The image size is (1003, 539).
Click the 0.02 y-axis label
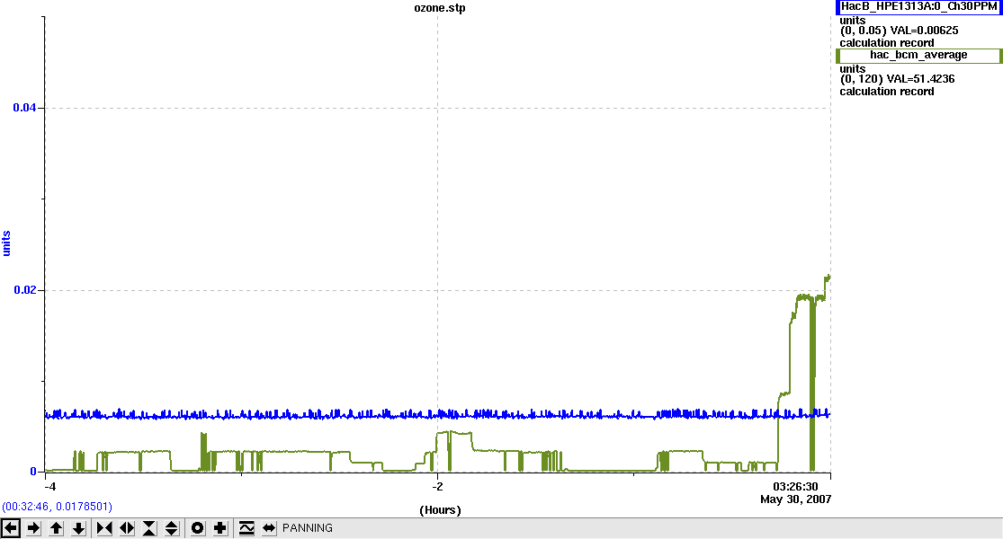[24, 290]
